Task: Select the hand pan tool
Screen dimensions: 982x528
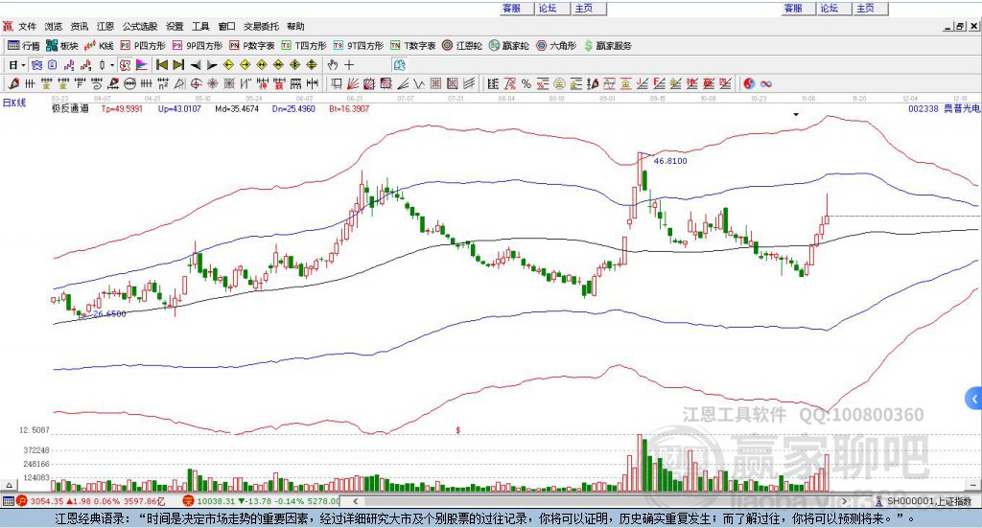Action: pos(333,64)
